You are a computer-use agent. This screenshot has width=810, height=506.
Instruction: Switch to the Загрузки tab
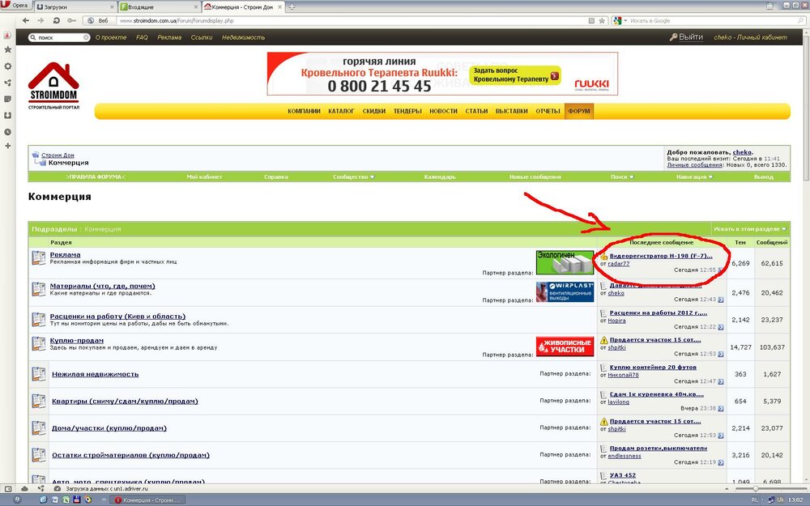[x=75, y=7]
